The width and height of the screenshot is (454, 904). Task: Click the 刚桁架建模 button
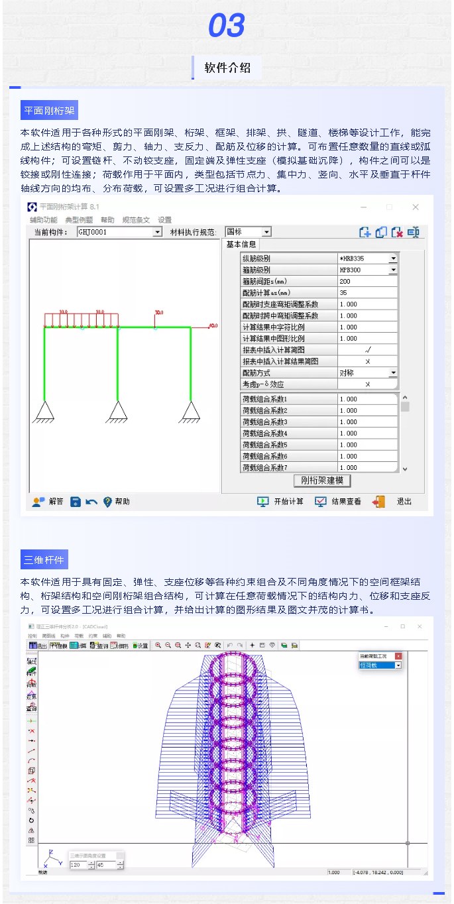(322, 480)
